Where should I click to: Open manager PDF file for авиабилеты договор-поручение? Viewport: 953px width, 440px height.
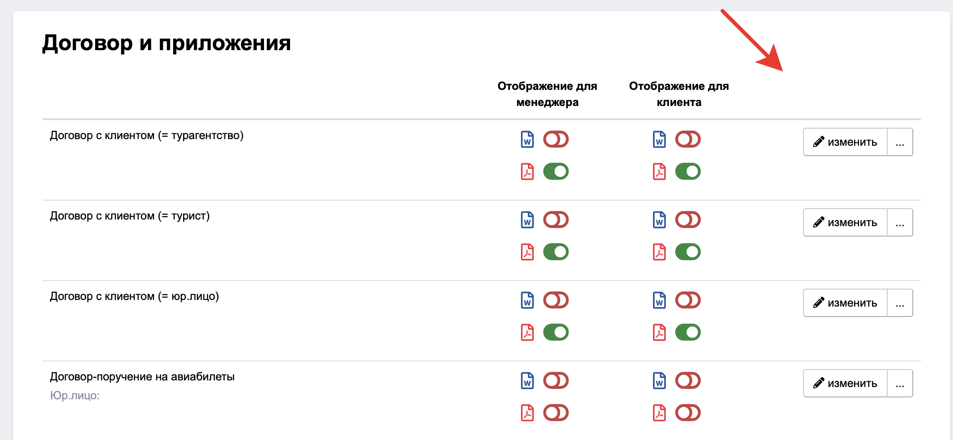[527, 413]
